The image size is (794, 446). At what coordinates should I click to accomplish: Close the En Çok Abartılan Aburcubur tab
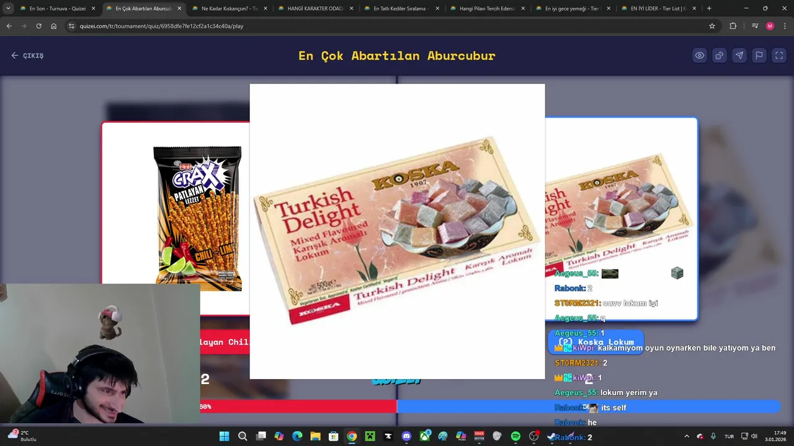click(179, 9)
